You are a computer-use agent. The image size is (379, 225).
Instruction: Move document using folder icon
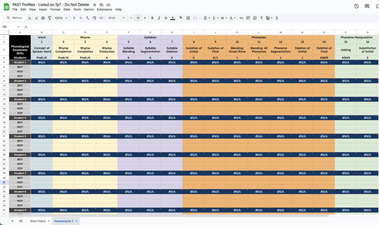pos(101,5)
